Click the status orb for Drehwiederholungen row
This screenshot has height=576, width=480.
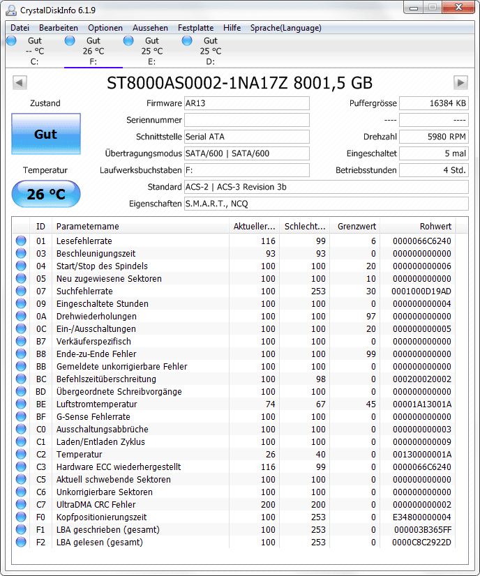(x=21, y=316)
